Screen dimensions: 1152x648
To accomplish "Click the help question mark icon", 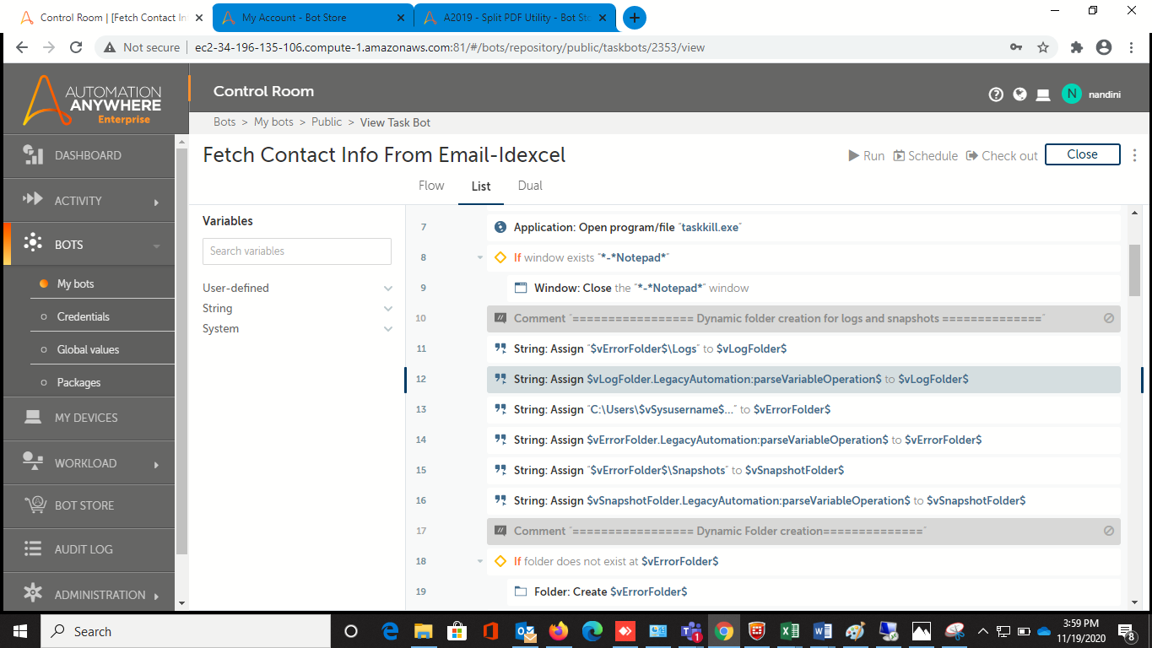I will pos(996,94).
